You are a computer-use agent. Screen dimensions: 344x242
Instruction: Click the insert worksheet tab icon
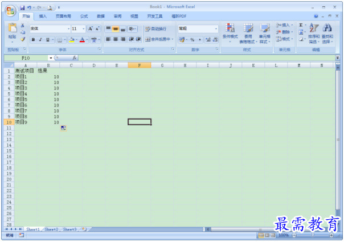tap(84, 229)
